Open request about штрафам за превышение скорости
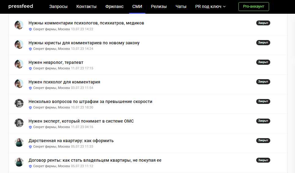 click(90, 101)
